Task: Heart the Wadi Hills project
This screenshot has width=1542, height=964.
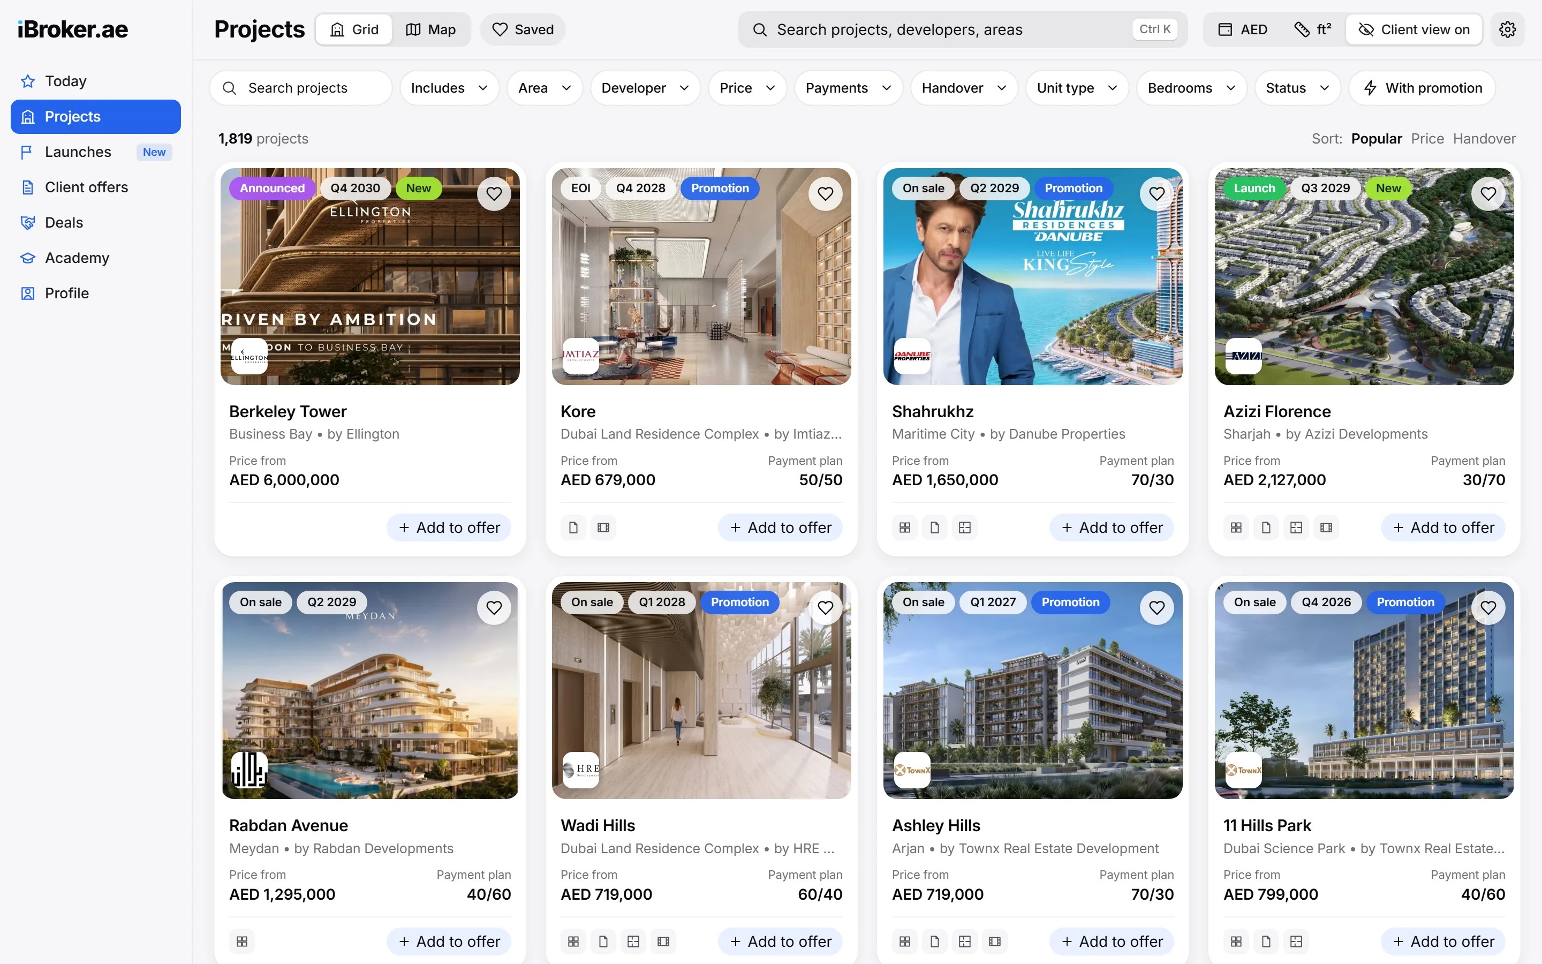Action: click(825, 608)
